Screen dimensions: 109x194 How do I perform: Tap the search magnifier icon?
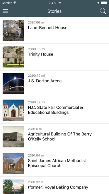[103, 11]
